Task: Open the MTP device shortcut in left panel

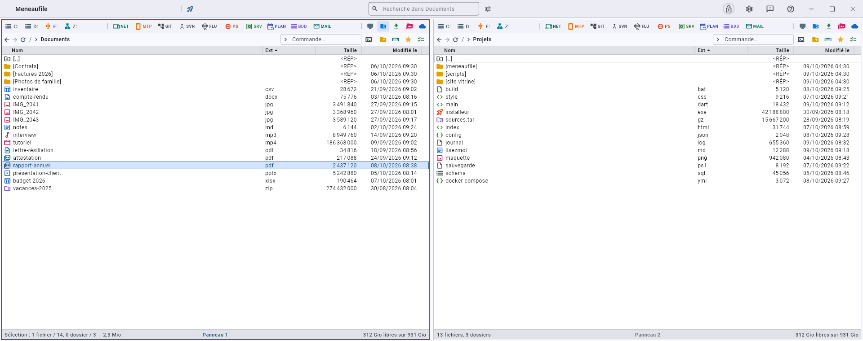Action: [144, 26]
